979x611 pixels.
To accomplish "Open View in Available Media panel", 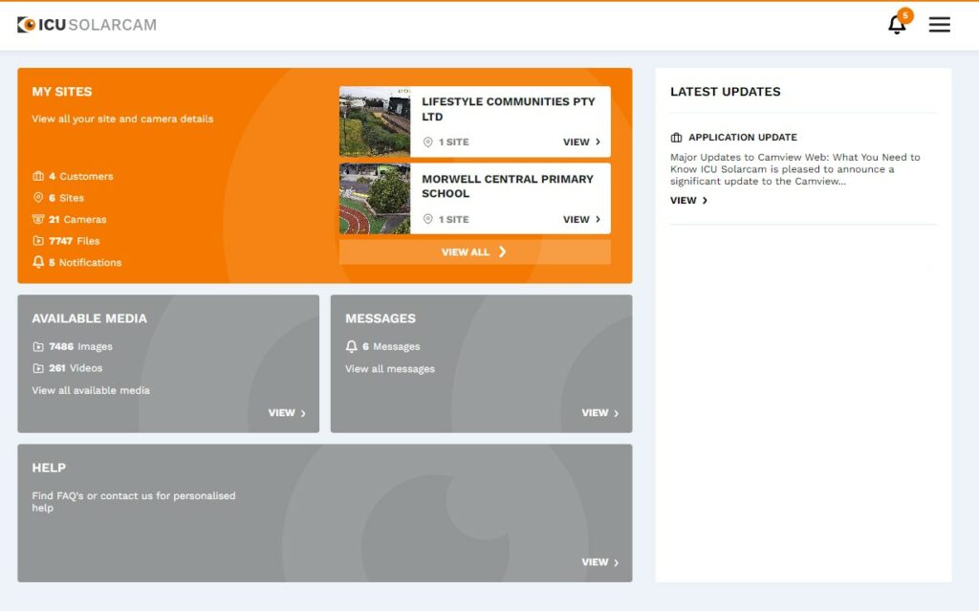I will coord(287,413).
